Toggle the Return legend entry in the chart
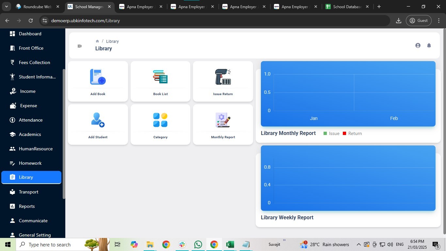Image resolution: width=446 pixels, height=251 pixels. click(x=352, y=133)
